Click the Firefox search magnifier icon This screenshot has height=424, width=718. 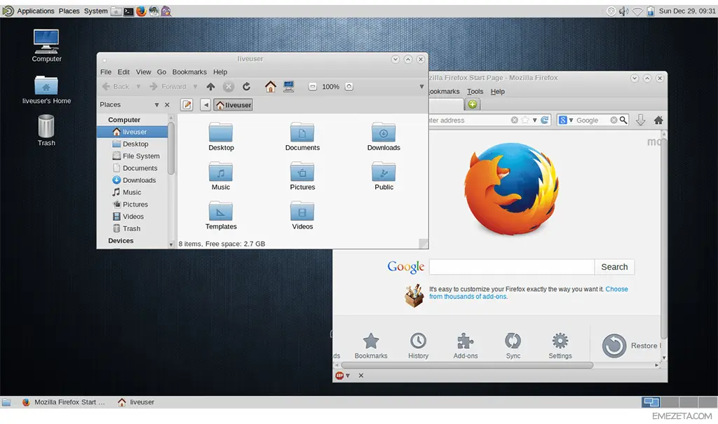click(x=623, y=120)
